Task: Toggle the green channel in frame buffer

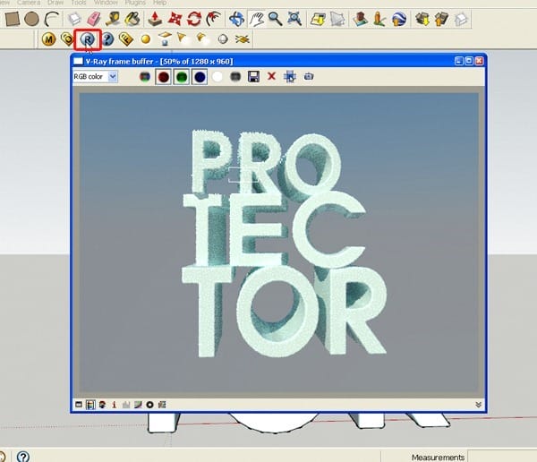Action: [x=181, y=77]
